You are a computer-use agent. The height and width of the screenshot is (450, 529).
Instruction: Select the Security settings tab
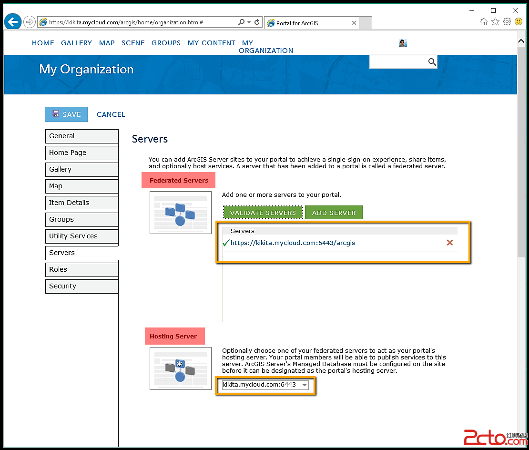pyautogui.click(x=81, y=286)
